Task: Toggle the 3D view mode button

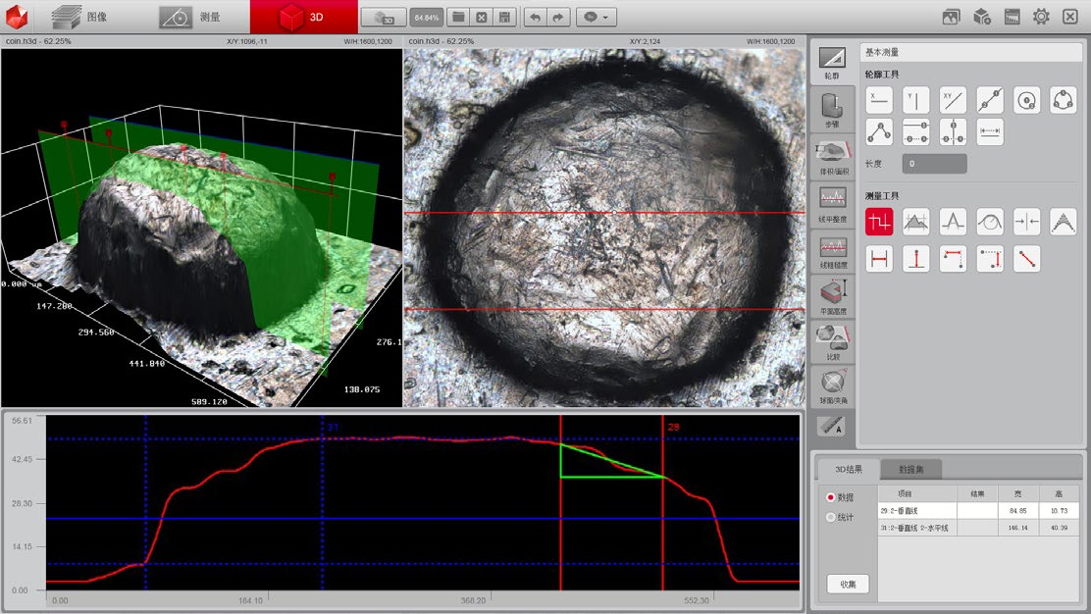Action: click(384, 18)
